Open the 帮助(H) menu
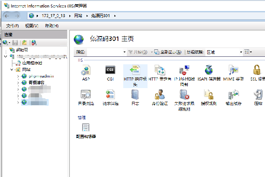 (x=52, y=26)
